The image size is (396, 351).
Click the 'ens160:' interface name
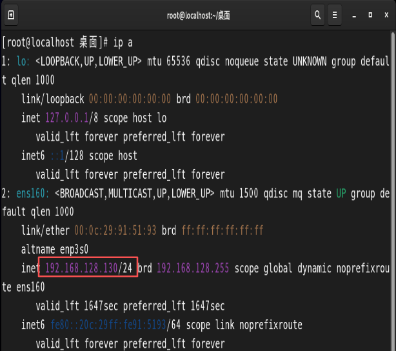pyautogui.click(x=33, y=194)
